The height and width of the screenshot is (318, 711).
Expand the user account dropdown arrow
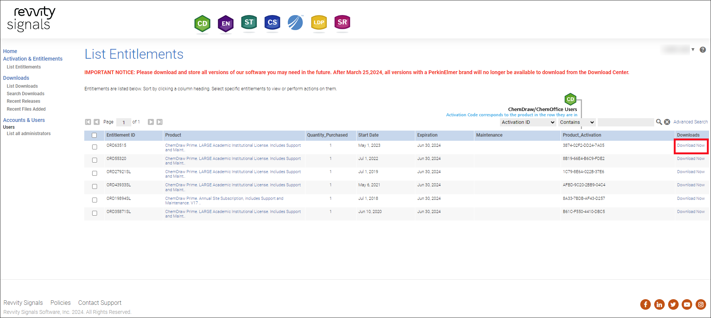[x=693, y=50]
